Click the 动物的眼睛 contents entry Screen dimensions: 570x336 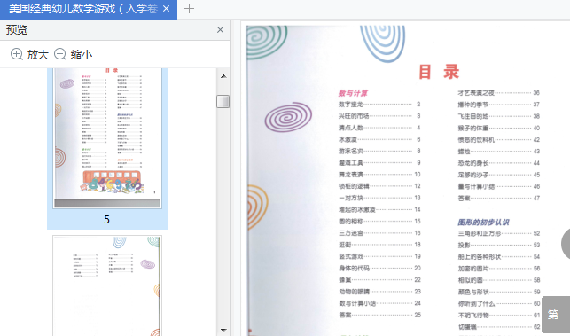pyautogui.click(x=379, y=292)
